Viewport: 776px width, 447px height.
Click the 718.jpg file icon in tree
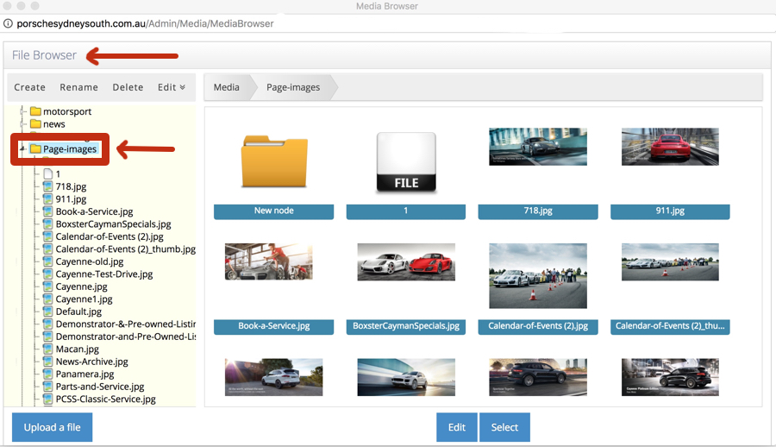[x=48, y=186]
